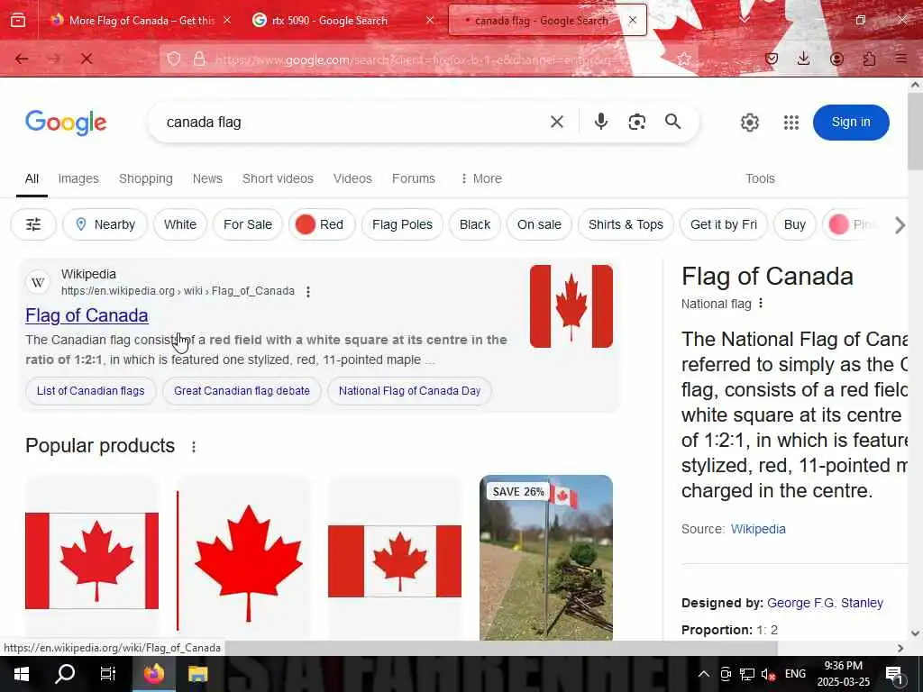The width and height of the screenshot is (923, 692).
Task: List all tabs dropdown arrow
Action: tap(745, 20)
